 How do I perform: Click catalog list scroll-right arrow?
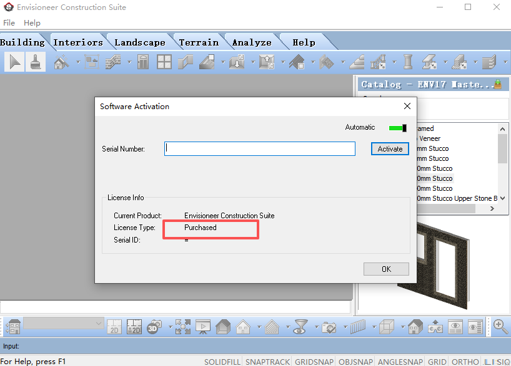[x=492, y=208]
